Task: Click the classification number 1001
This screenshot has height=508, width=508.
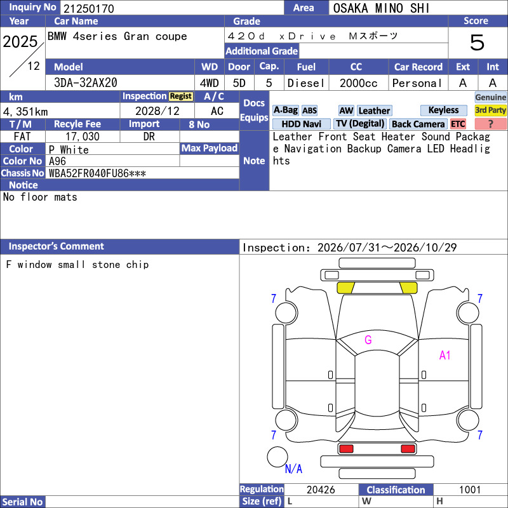Action: [470, 490]
